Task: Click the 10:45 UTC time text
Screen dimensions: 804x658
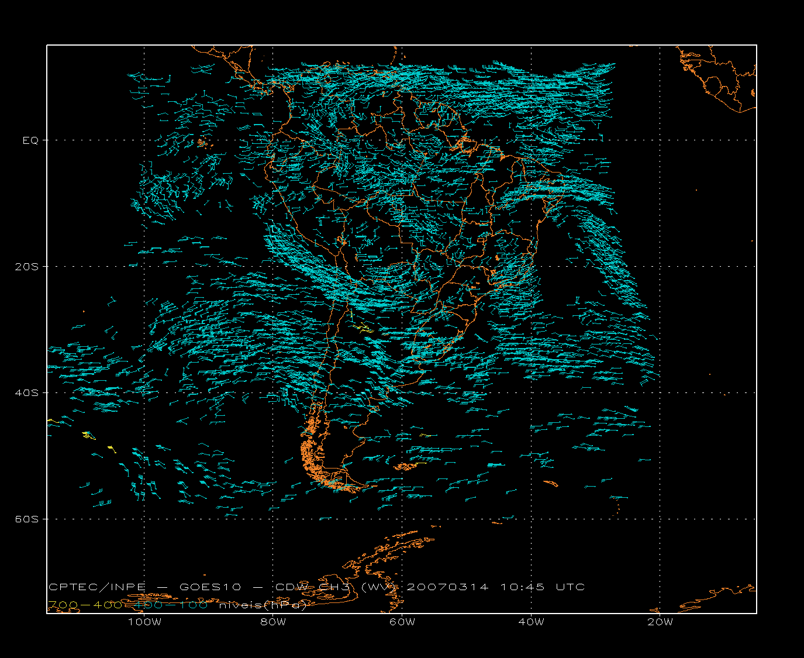Action: pyautogui.click(x=543, y=587)
